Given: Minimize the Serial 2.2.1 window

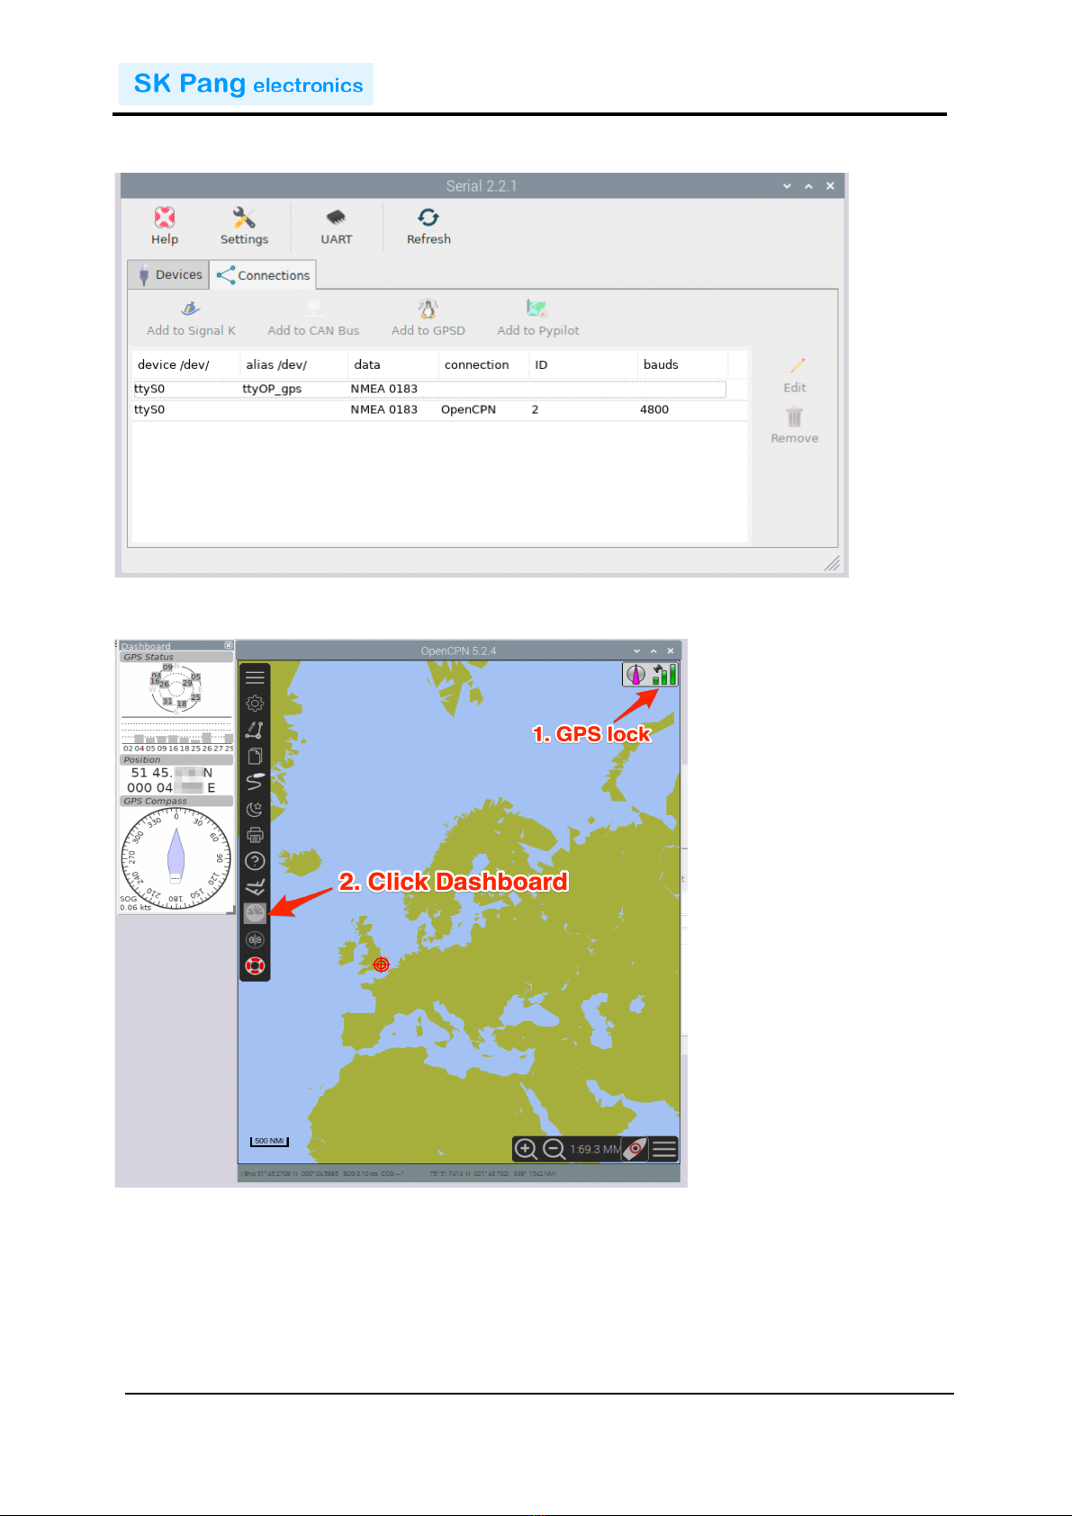Looking at the screenshot, I should click(x=787, y=185).
